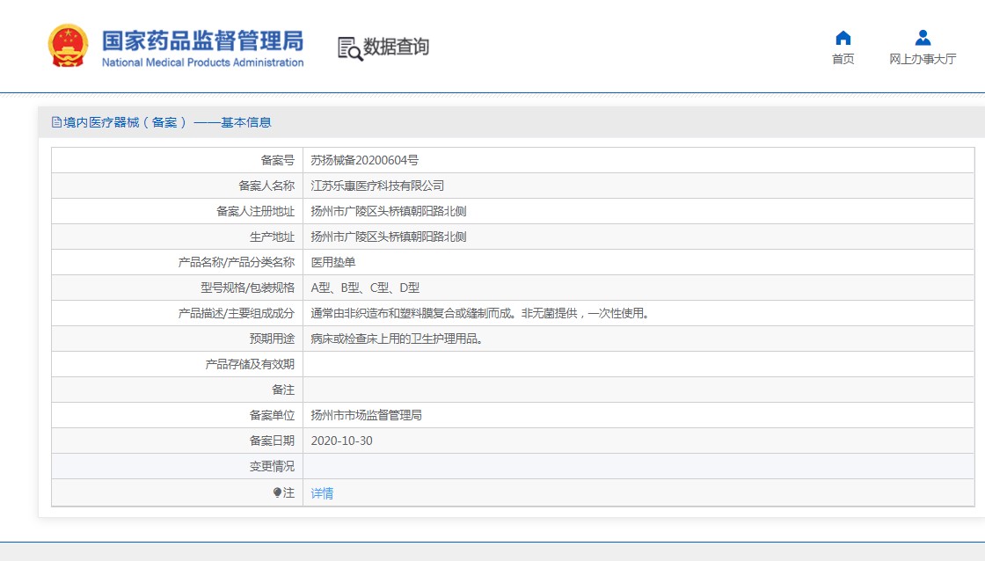Open 网上办事大厅 label
The image size is (985, 561).
pyautogui.click(x=923, y=59)
